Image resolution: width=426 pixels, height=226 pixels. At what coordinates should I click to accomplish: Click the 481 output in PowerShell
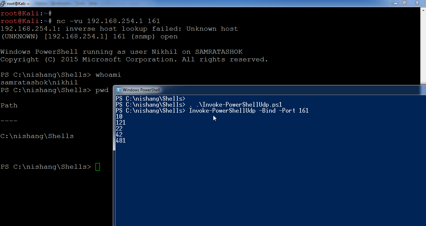(x=121, y=141)
